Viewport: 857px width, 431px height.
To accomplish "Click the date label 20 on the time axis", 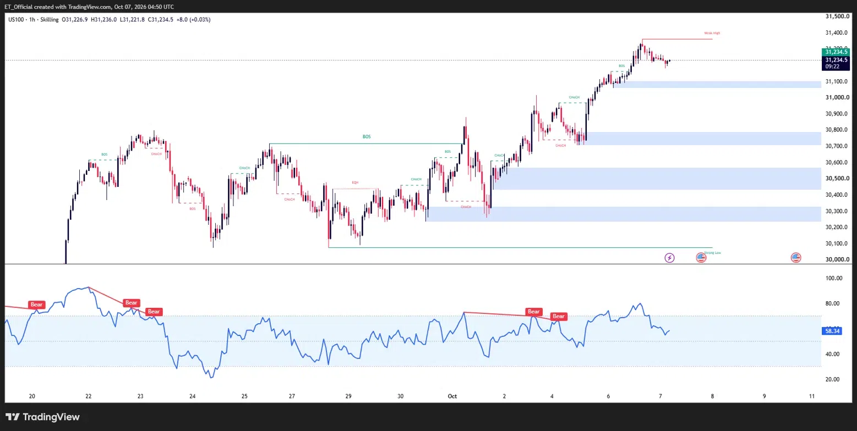I will coord(32,396).
